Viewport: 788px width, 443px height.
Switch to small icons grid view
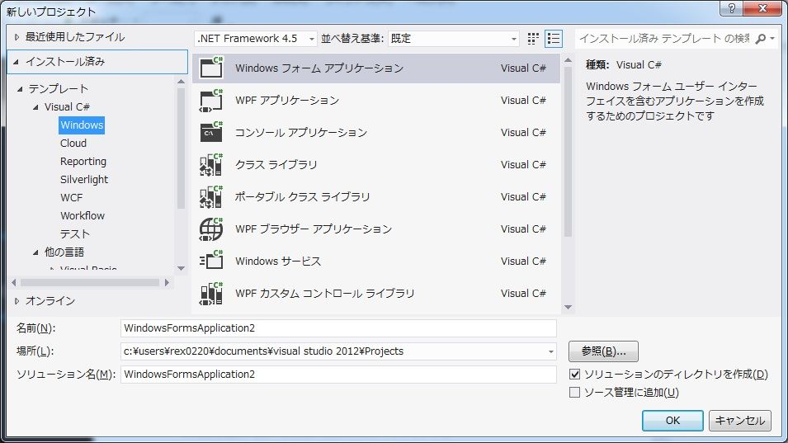pos(533,39)
